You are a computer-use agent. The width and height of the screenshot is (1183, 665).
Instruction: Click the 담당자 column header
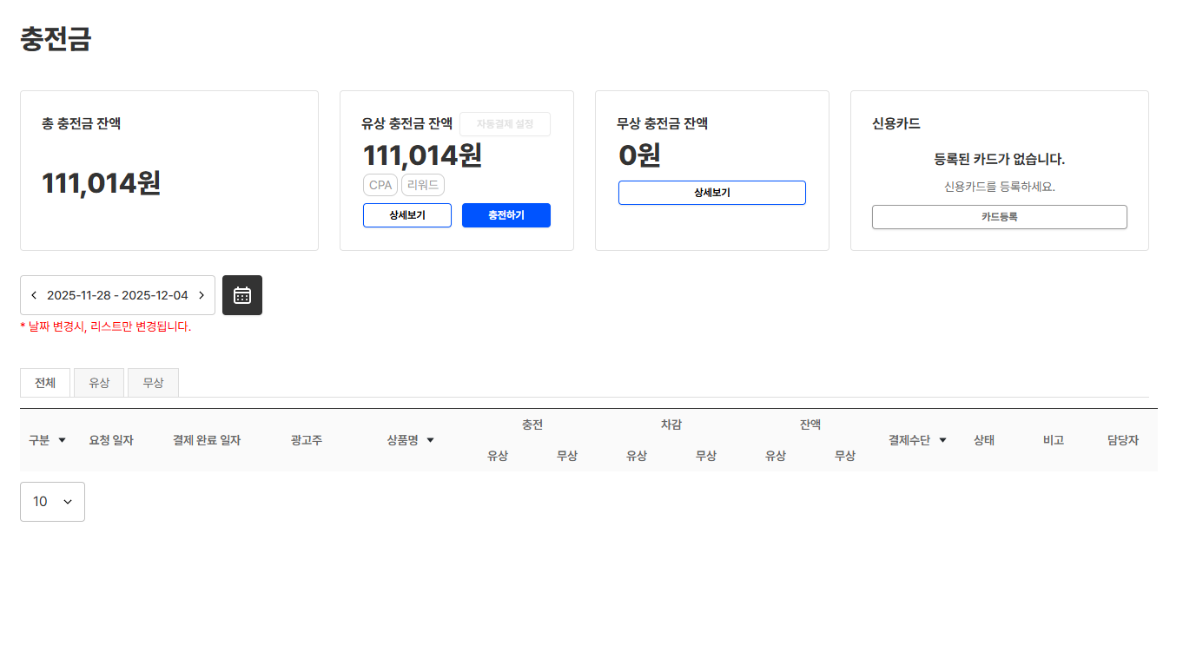(x=1122, y=440)
